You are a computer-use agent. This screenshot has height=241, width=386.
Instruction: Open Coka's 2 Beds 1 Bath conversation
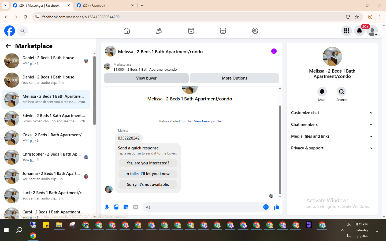click(x=46, y=138)
